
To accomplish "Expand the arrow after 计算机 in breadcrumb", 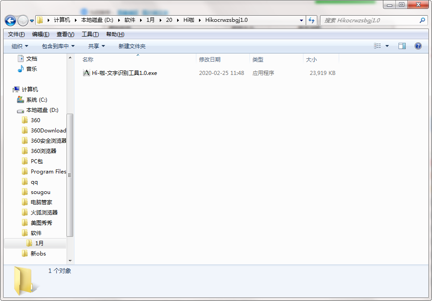I will [x=75, y=20].
